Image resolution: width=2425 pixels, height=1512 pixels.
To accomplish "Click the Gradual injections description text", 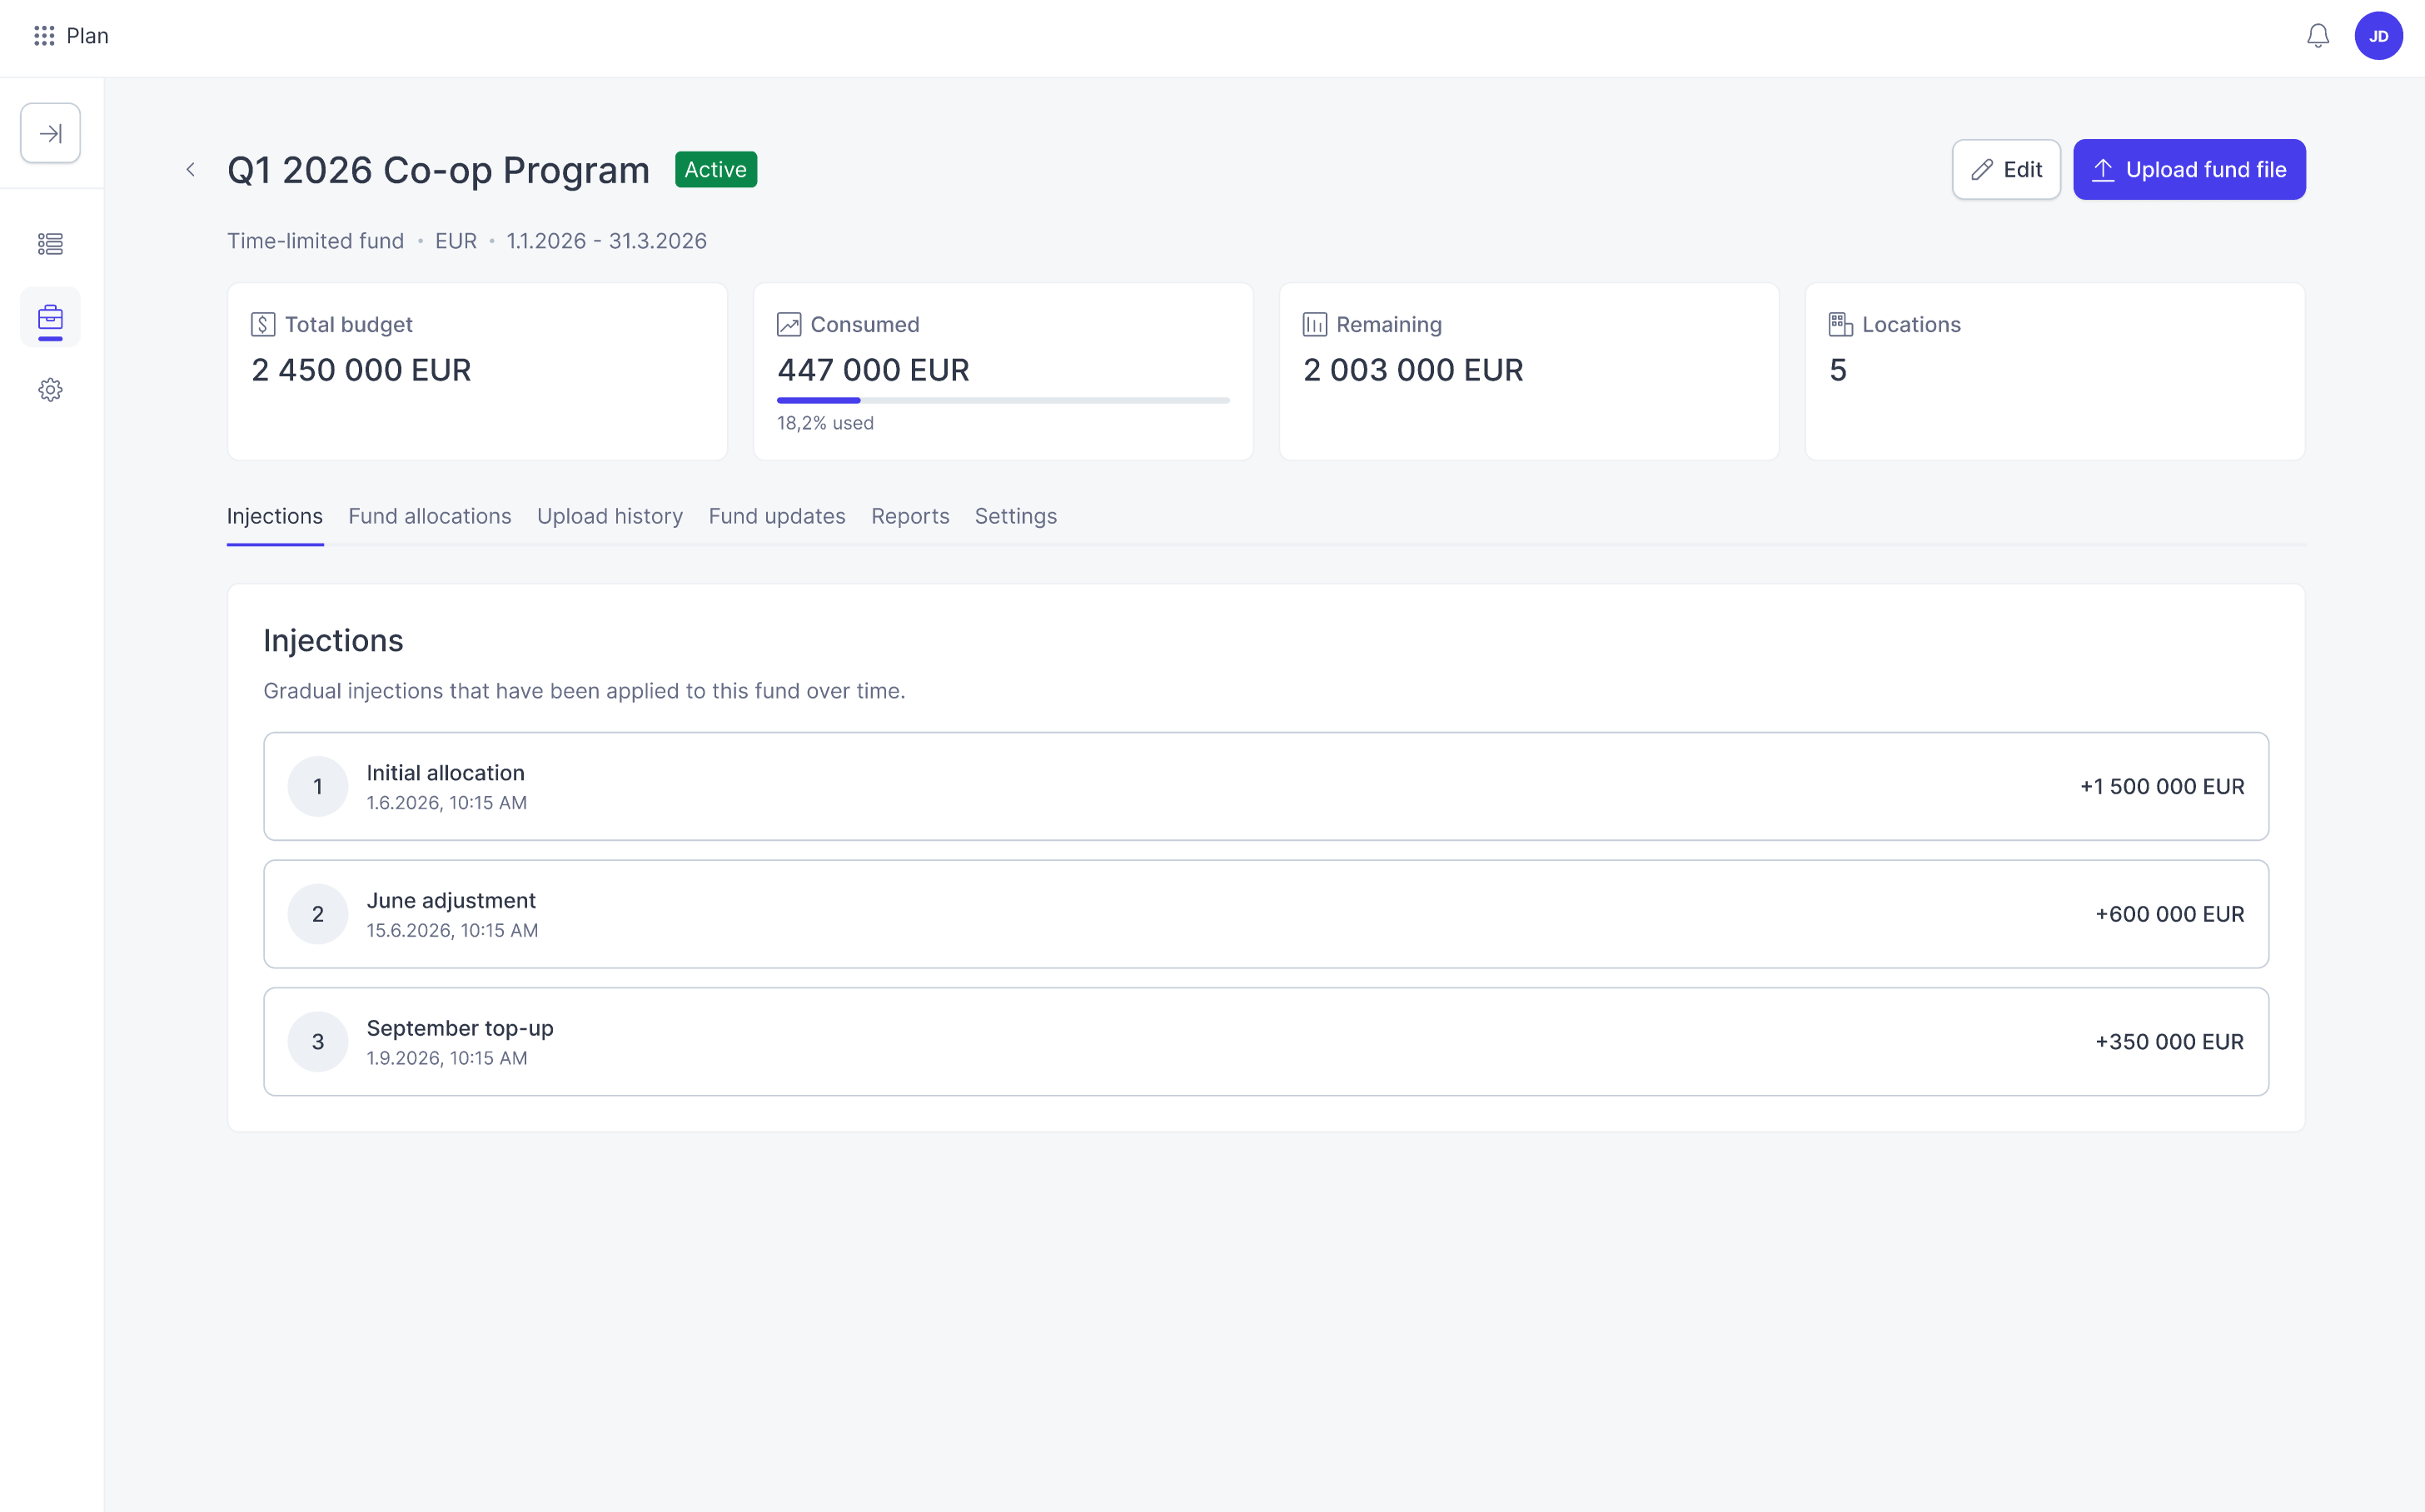I will [584, 691].
